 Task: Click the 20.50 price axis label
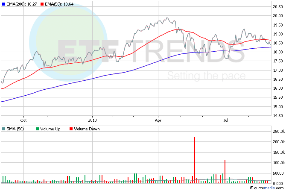pyautogui.click(x=278, y=7)
